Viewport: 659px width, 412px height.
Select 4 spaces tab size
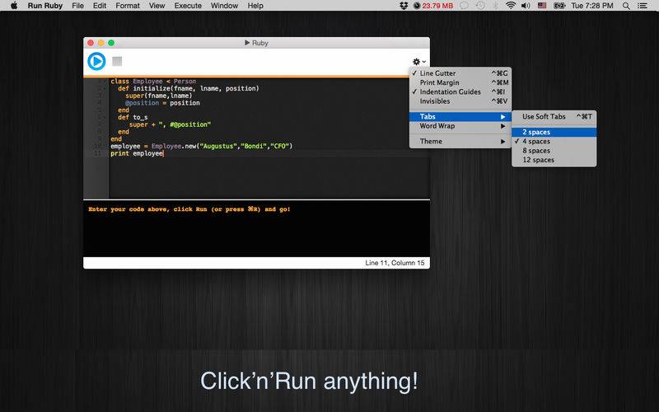pyautogui.click(x=554, y=141)
